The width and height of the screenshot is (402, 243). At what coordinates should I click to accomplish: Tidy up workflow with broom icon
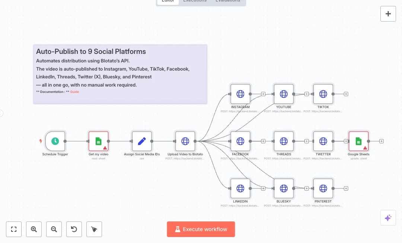tap(94, 229)
